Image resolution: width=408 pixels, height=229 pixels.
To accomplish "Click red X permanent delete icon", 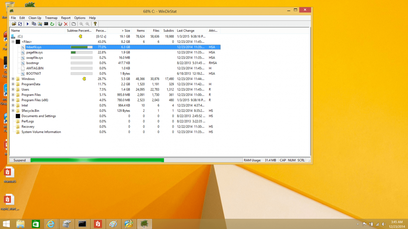I will [66, 24].
